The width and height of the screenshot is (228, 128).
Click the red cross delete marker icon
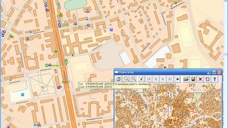coord(200,79)
